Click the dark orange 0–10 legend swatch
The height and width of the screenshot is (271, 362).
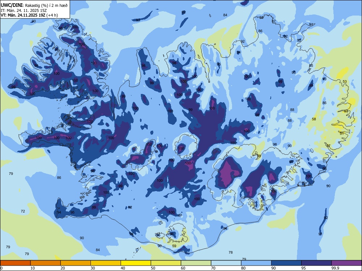coord(15,263)
